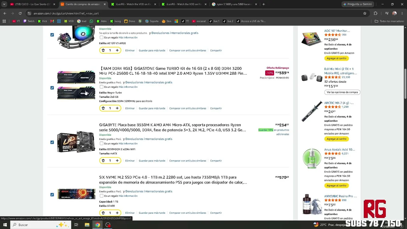407x229 pixels.
Task: Open the AOC 16" Monitor product thumbnail
Action: coord(312,38)
